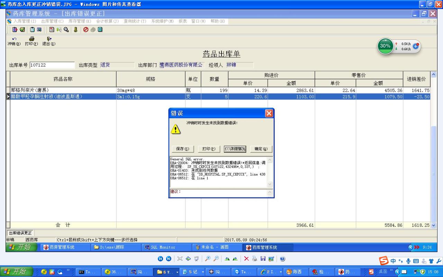Rotate image counterclockwise in picture viewer
443x277 pixels.
(x=235, y=259)
